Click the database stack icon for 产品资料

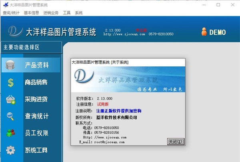coord(10,65)
